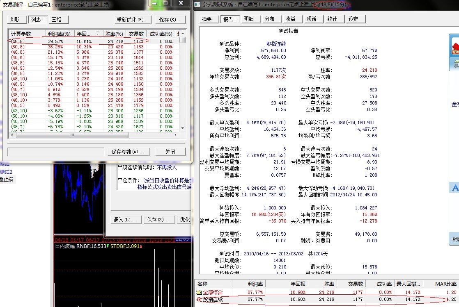Click the 股指连续 row icon
Viewport: 459px width, 307px height.
[199, 300]
